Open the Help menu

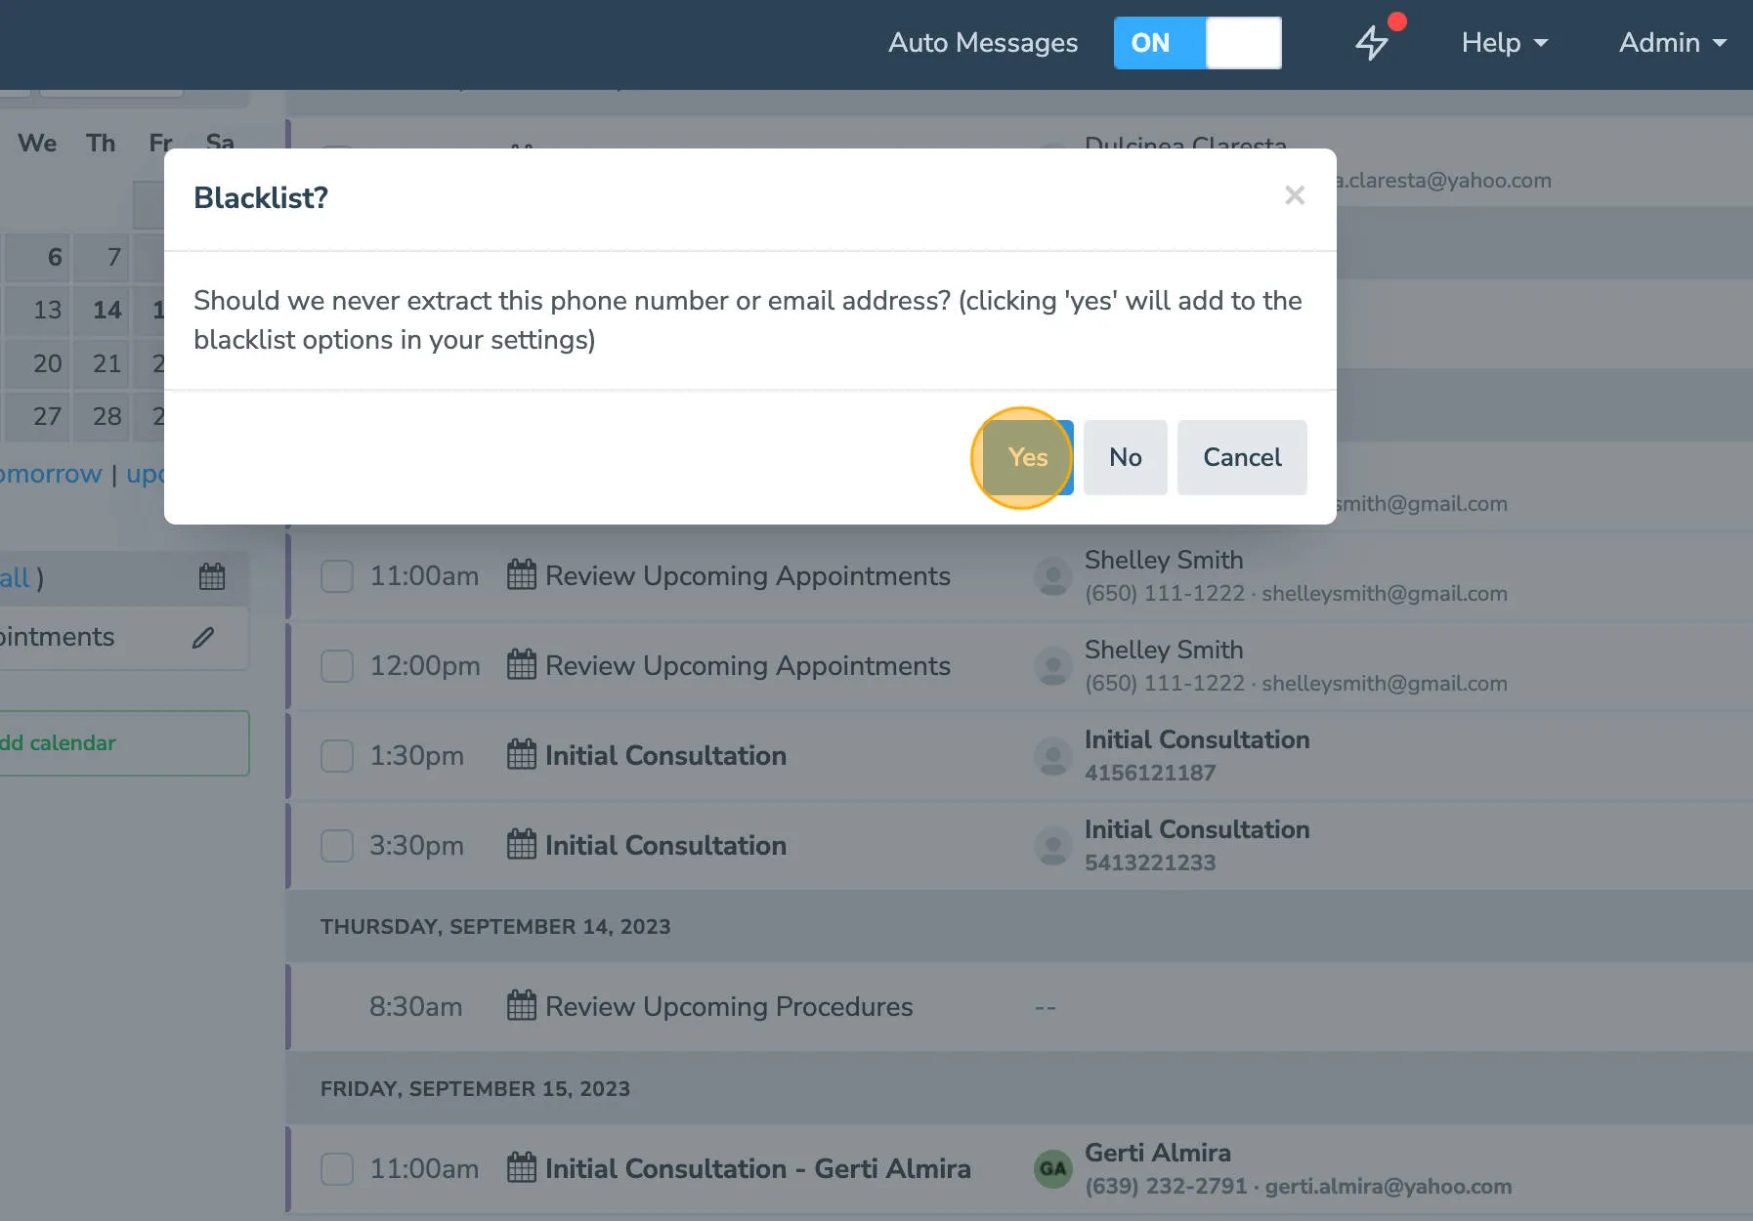pyautogui.click(x=1503, y=43)
